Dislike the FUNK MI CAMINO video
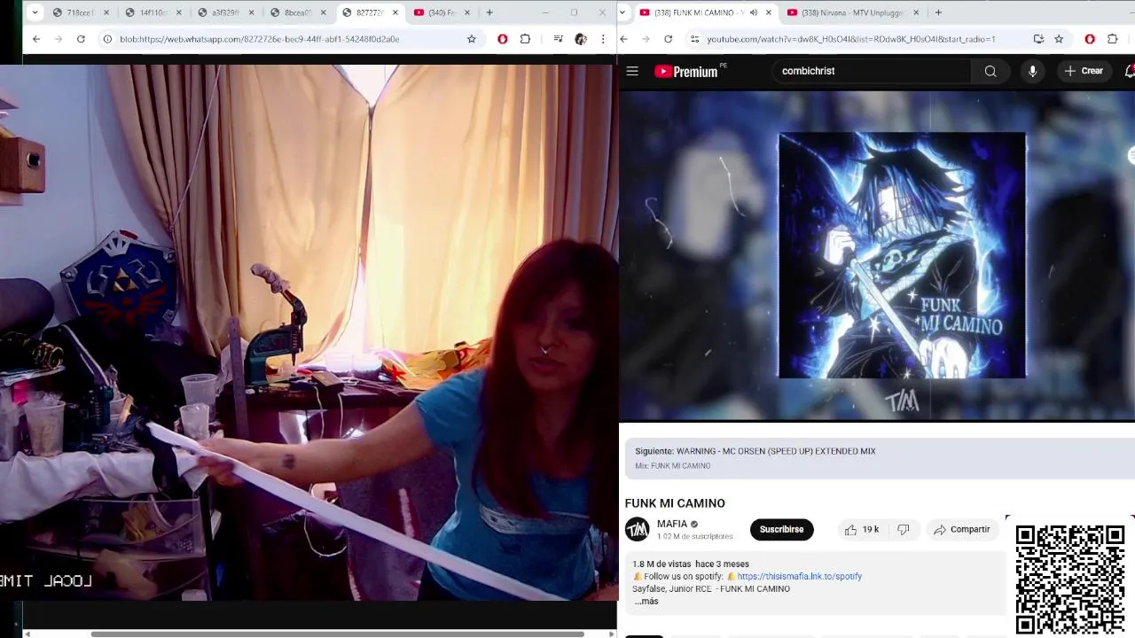Viewport: 1135px width, 638px height. [x=904, y=529]
